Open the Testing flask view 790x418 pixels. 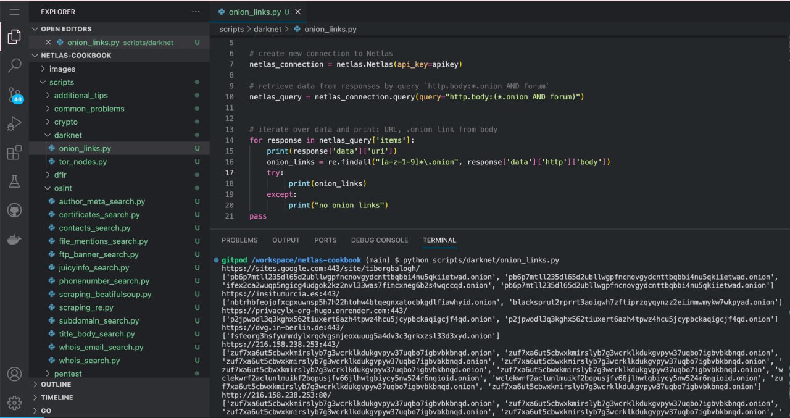pyautogui.click(x=14, y=181)
